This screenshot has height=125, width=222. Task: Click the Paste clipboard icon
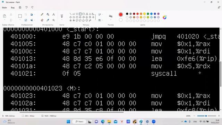coord(5,16)
